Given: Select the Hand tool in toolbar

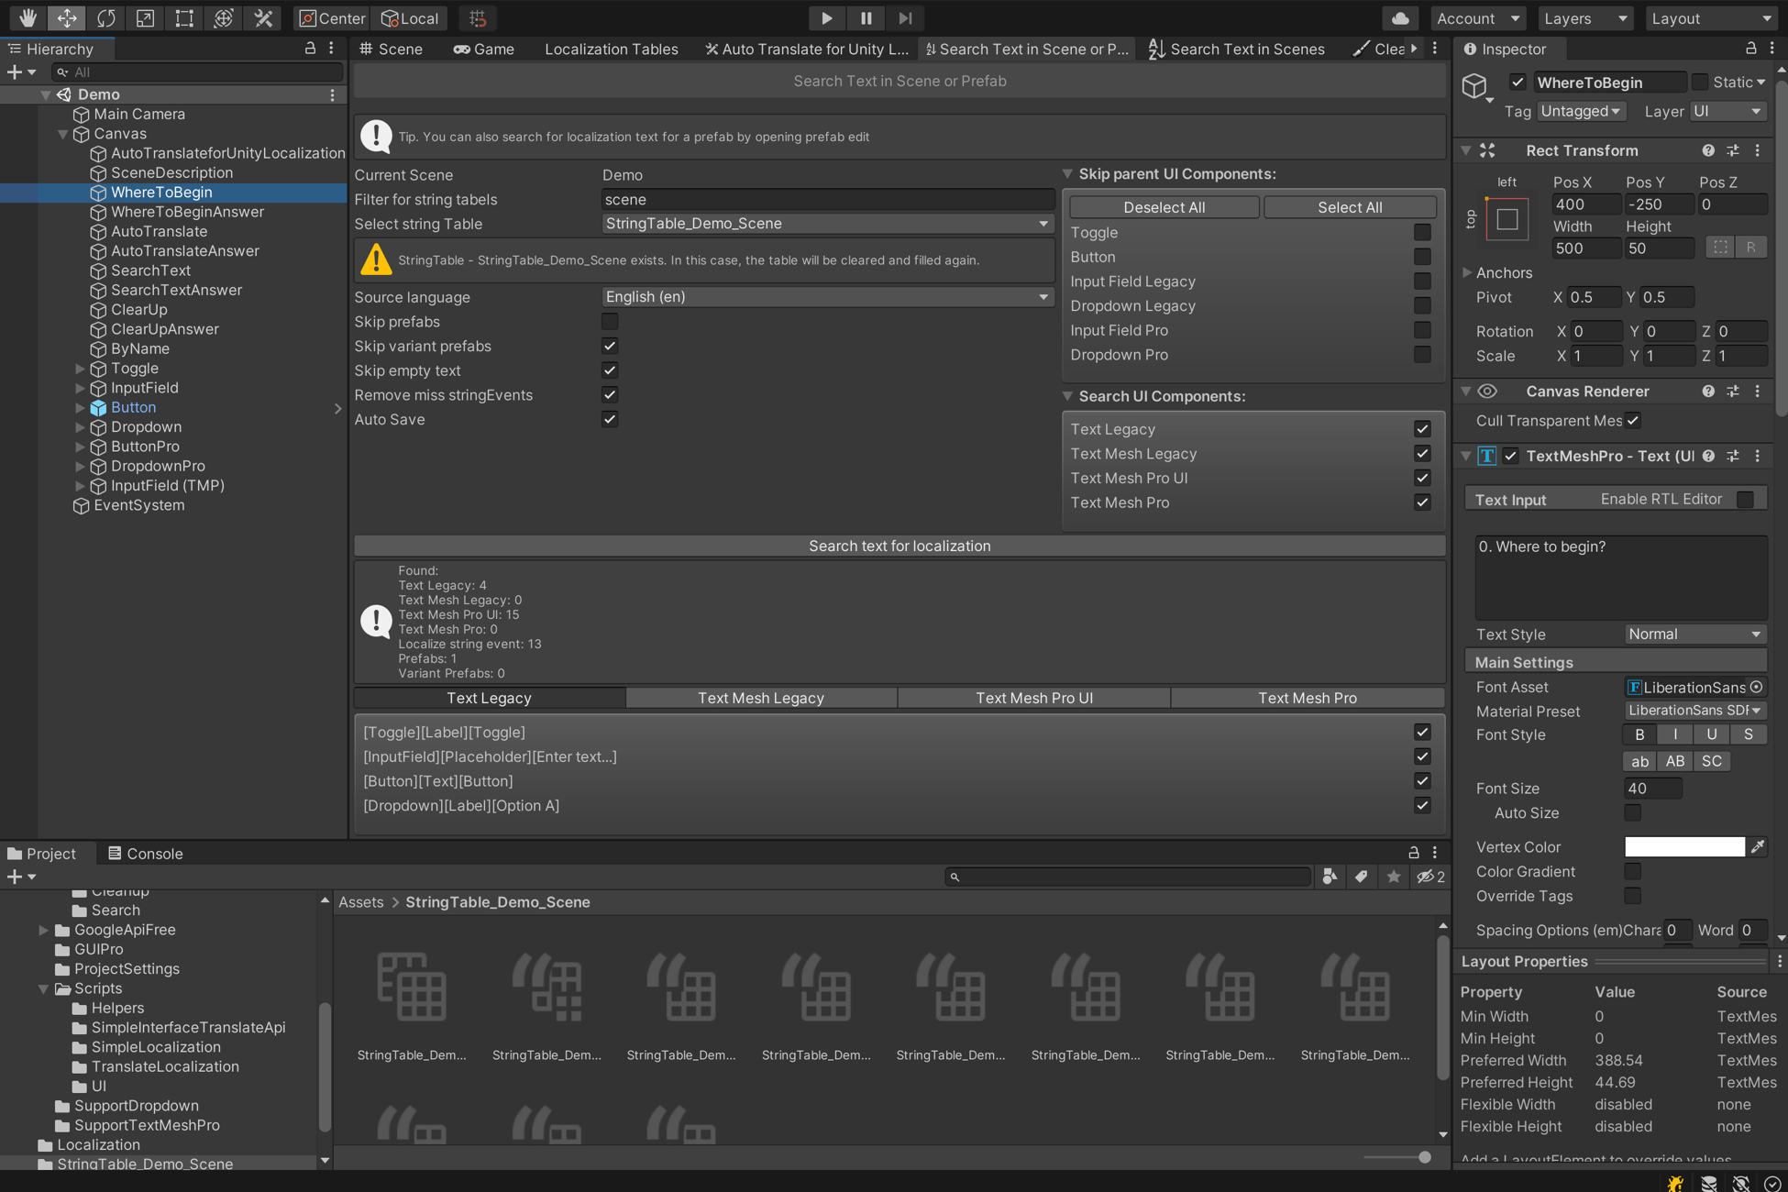Looking at the screenshot, I should [28, 17].
